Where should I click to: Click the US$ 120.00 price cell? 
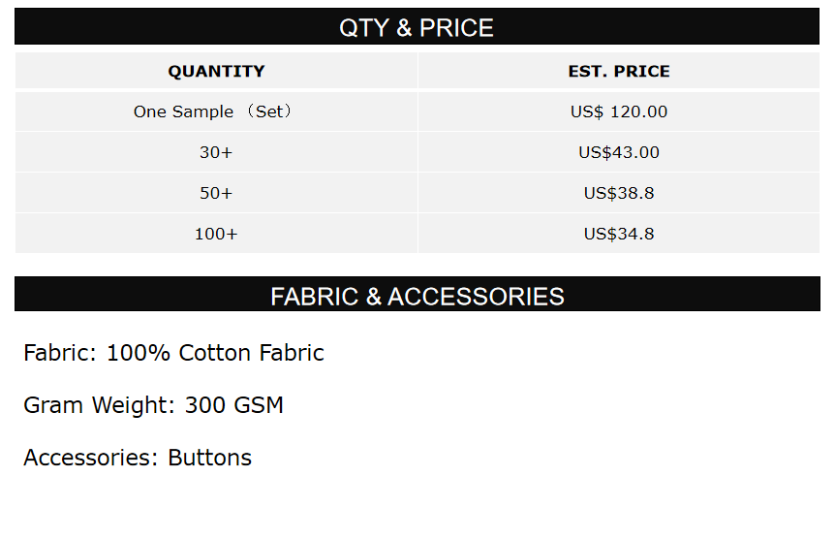click(x=619, y=111)
